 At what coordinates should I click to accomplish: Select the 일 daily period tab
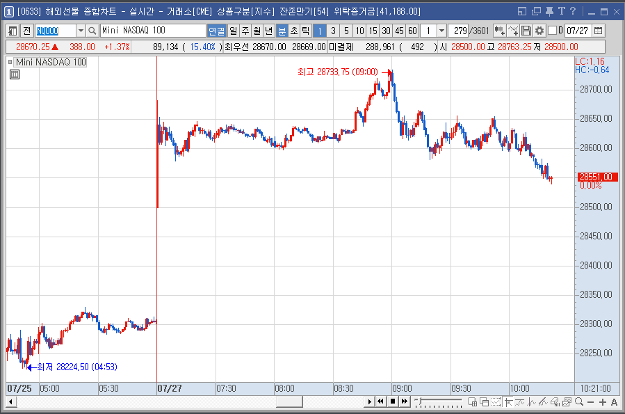[x=234, y=31]
